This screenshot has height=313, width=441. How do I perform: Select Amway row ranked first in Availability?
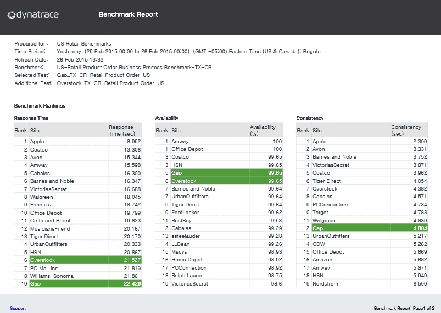[219, 142]
